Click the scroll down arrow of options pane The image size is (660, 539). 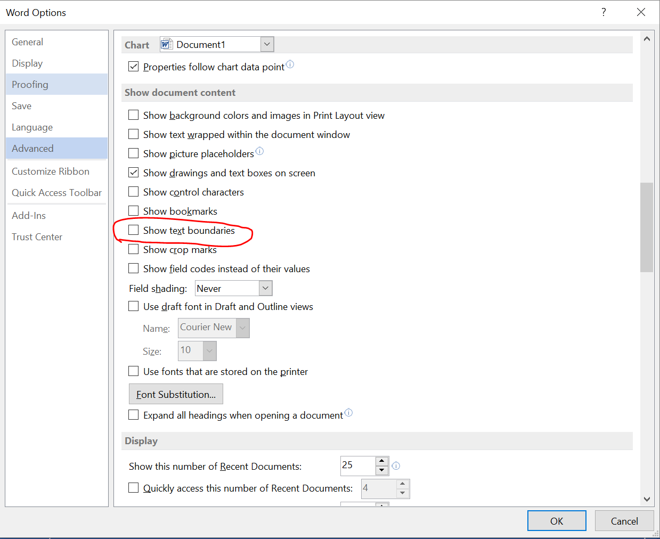pos(647,499)
